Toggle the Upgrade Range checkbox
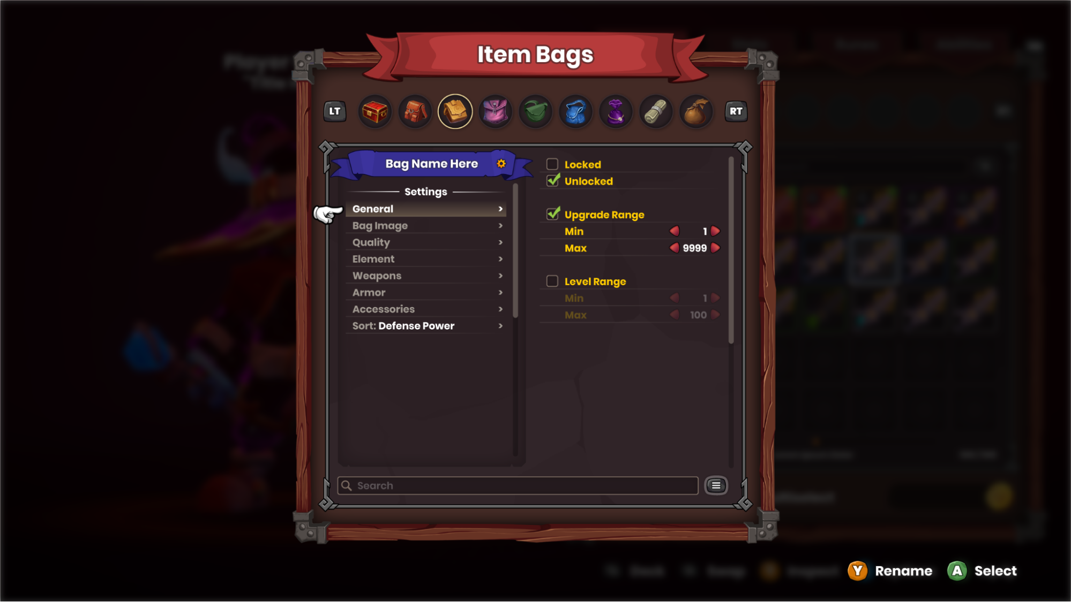1071x602 pixels. (553, 214)
